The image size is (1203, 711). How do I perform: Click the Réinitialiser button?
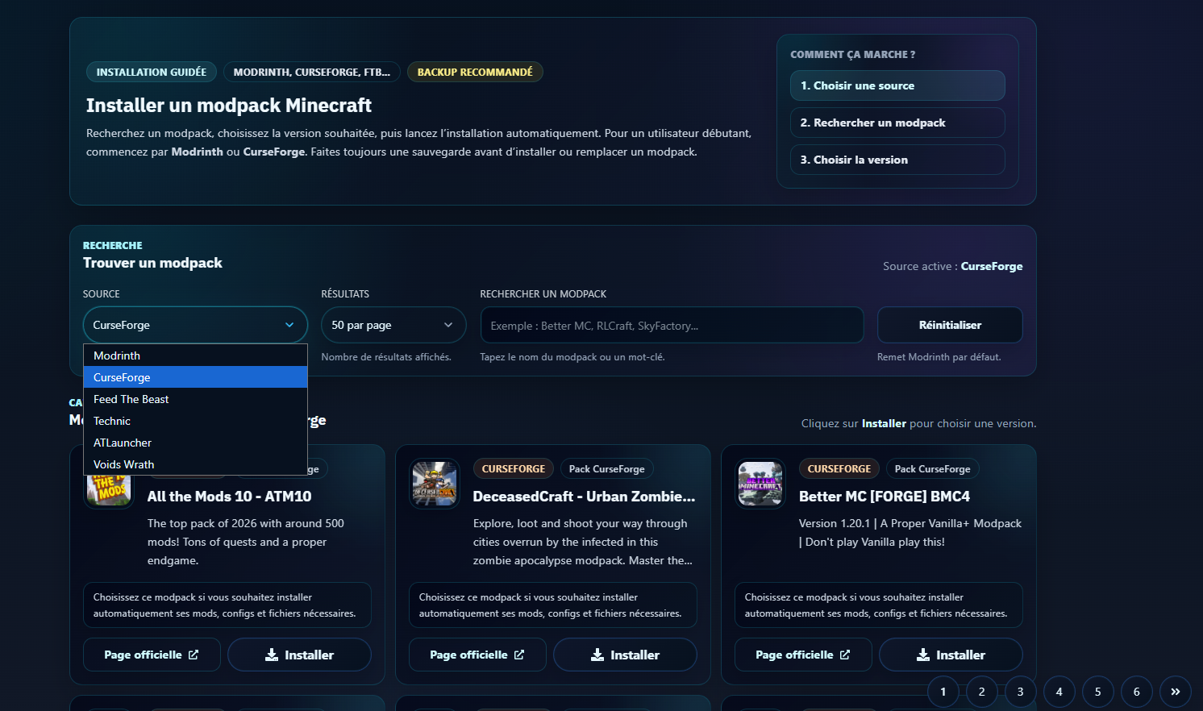tap(950, 325)
